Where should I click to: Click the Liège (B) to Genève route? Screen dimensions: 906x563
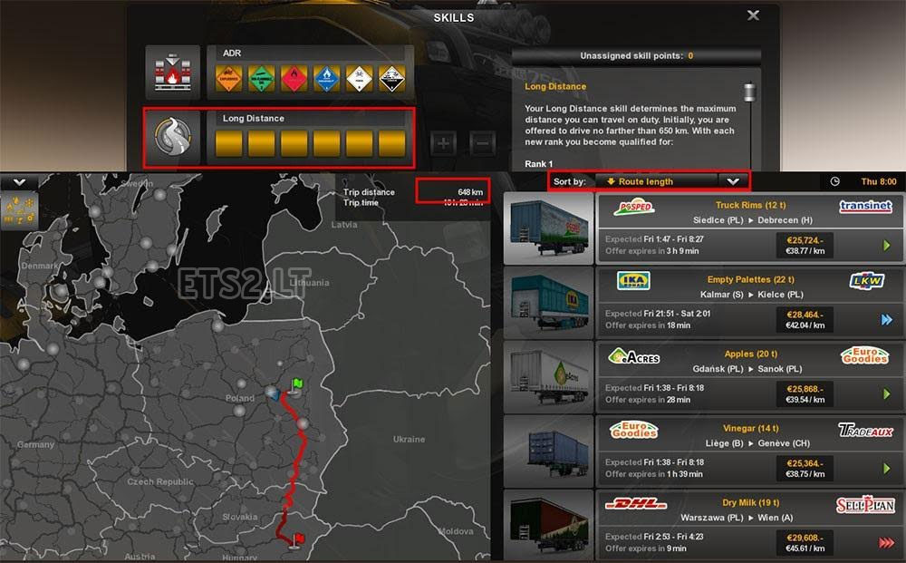757,443
